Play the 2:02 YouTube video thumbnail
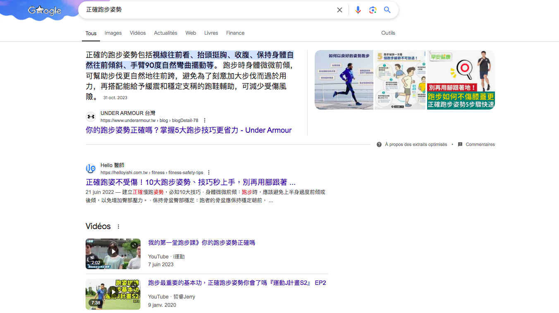The height and width of the screenshot is (313, 559). 113,253
